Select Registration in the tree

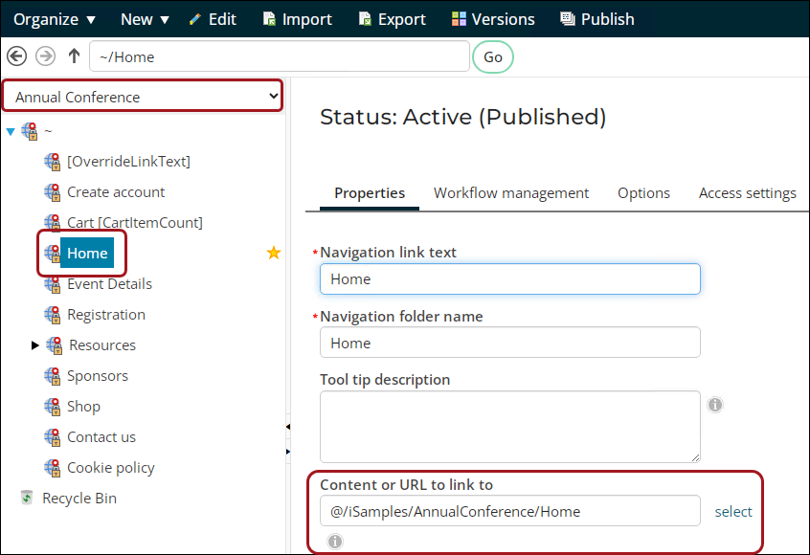pyautogui.click(x=106, y=315)
